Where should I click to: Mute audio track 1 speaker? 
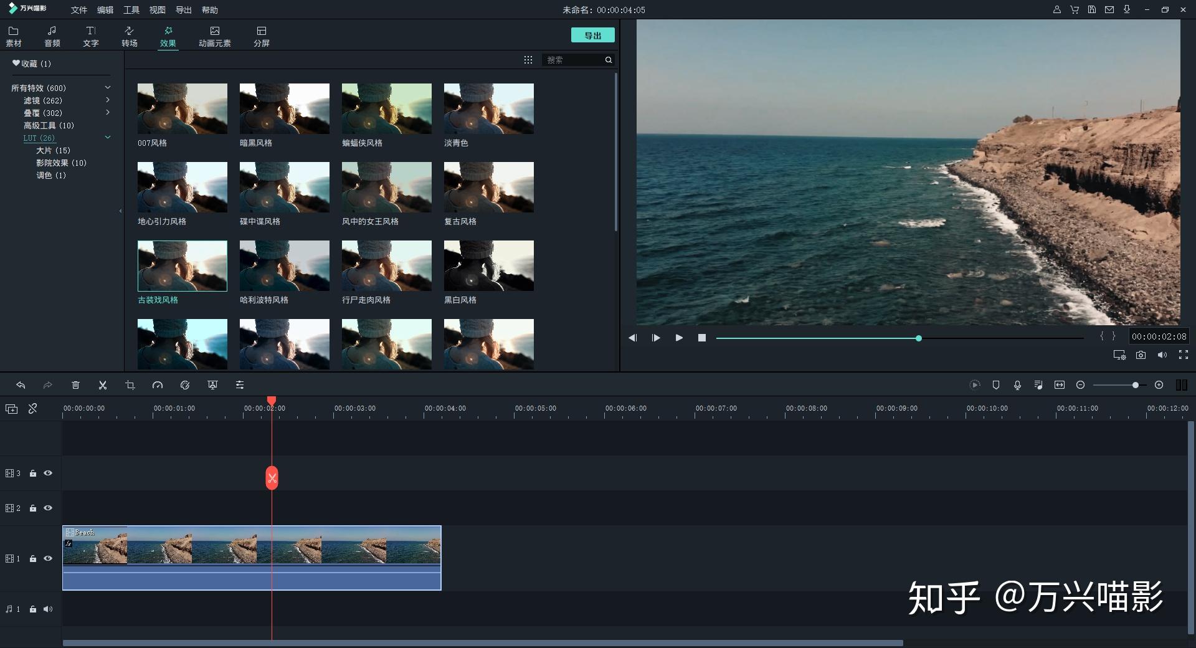coord(48,609)
